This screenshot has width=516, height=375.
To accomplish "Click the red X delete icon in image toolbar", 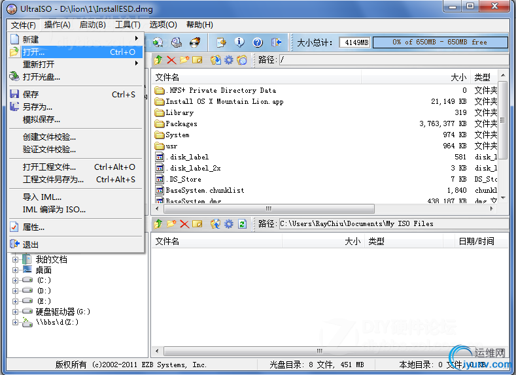I will tap(171, 60).
